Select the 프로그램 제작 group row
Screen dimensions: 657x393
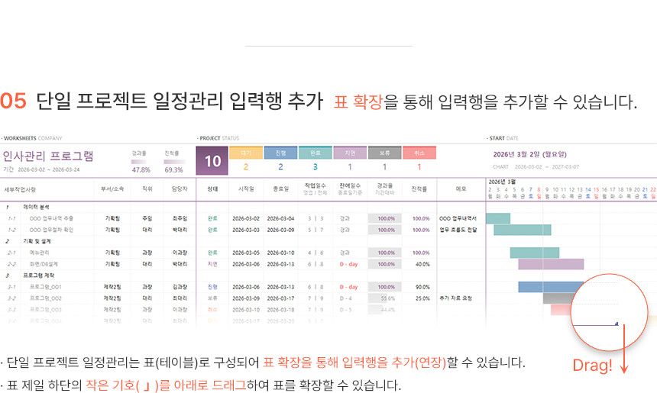tap(39, 275)
